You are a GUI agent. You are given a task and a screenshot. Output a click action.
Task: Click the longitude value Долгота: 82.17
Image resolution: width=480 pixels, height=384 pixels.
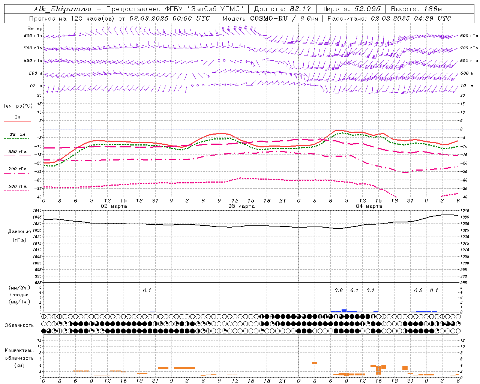click(x=282, y=9)
